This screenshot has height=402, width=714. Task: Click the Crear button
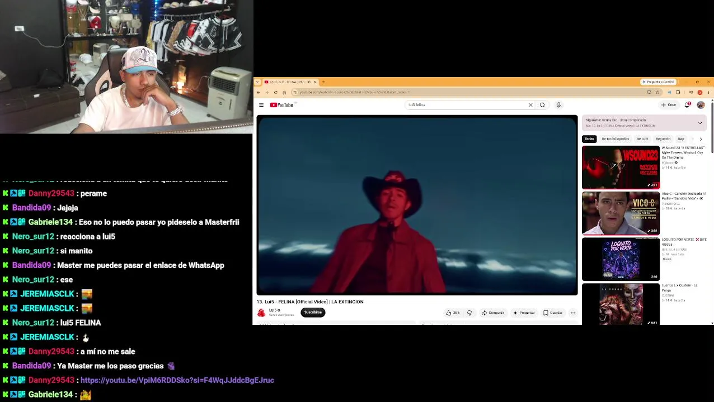pyautogui.click(x=669, y=105)
